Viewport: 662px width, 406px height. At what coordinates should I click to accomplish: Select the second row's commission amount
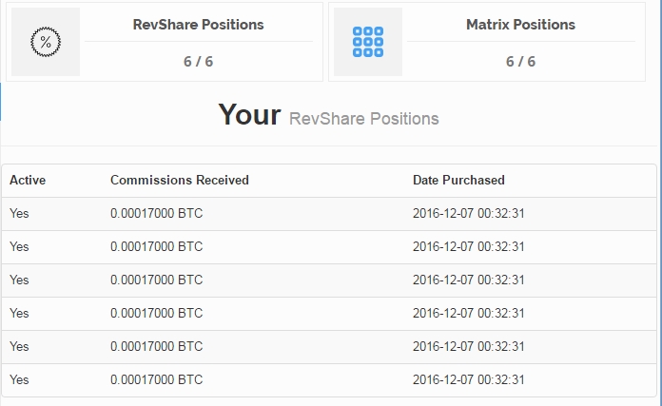point(156,246)
